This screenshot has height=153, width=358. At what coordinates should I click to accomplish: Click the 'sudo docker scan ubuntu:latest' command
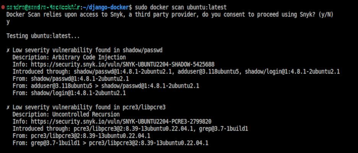181,7
